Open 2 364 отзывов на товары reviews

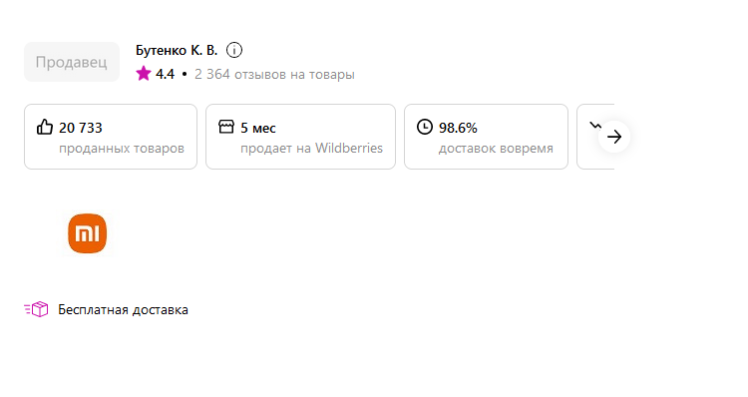[x=274, y=75]
